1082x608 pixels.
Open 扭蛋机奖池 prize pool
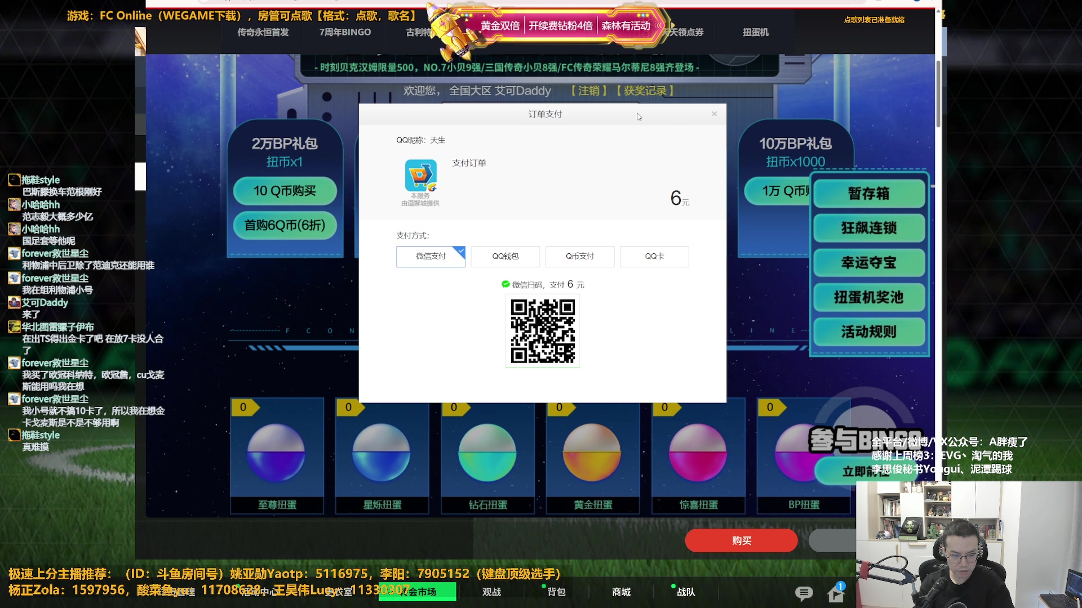(869, 297)
